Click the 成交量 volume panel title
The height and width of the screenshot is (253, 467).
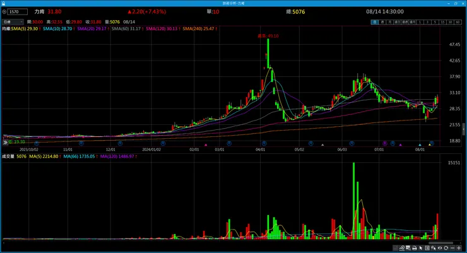[8, 156]
